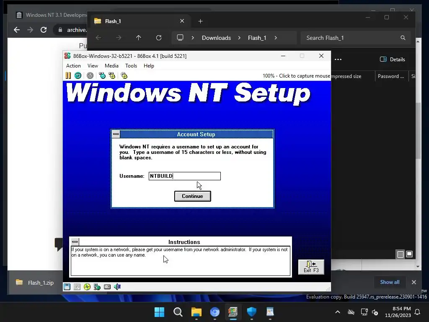Open Explorer See more options menu
The height and width of the screenshot is (322, 429).
pyautogui.click(x=338, y=60)
